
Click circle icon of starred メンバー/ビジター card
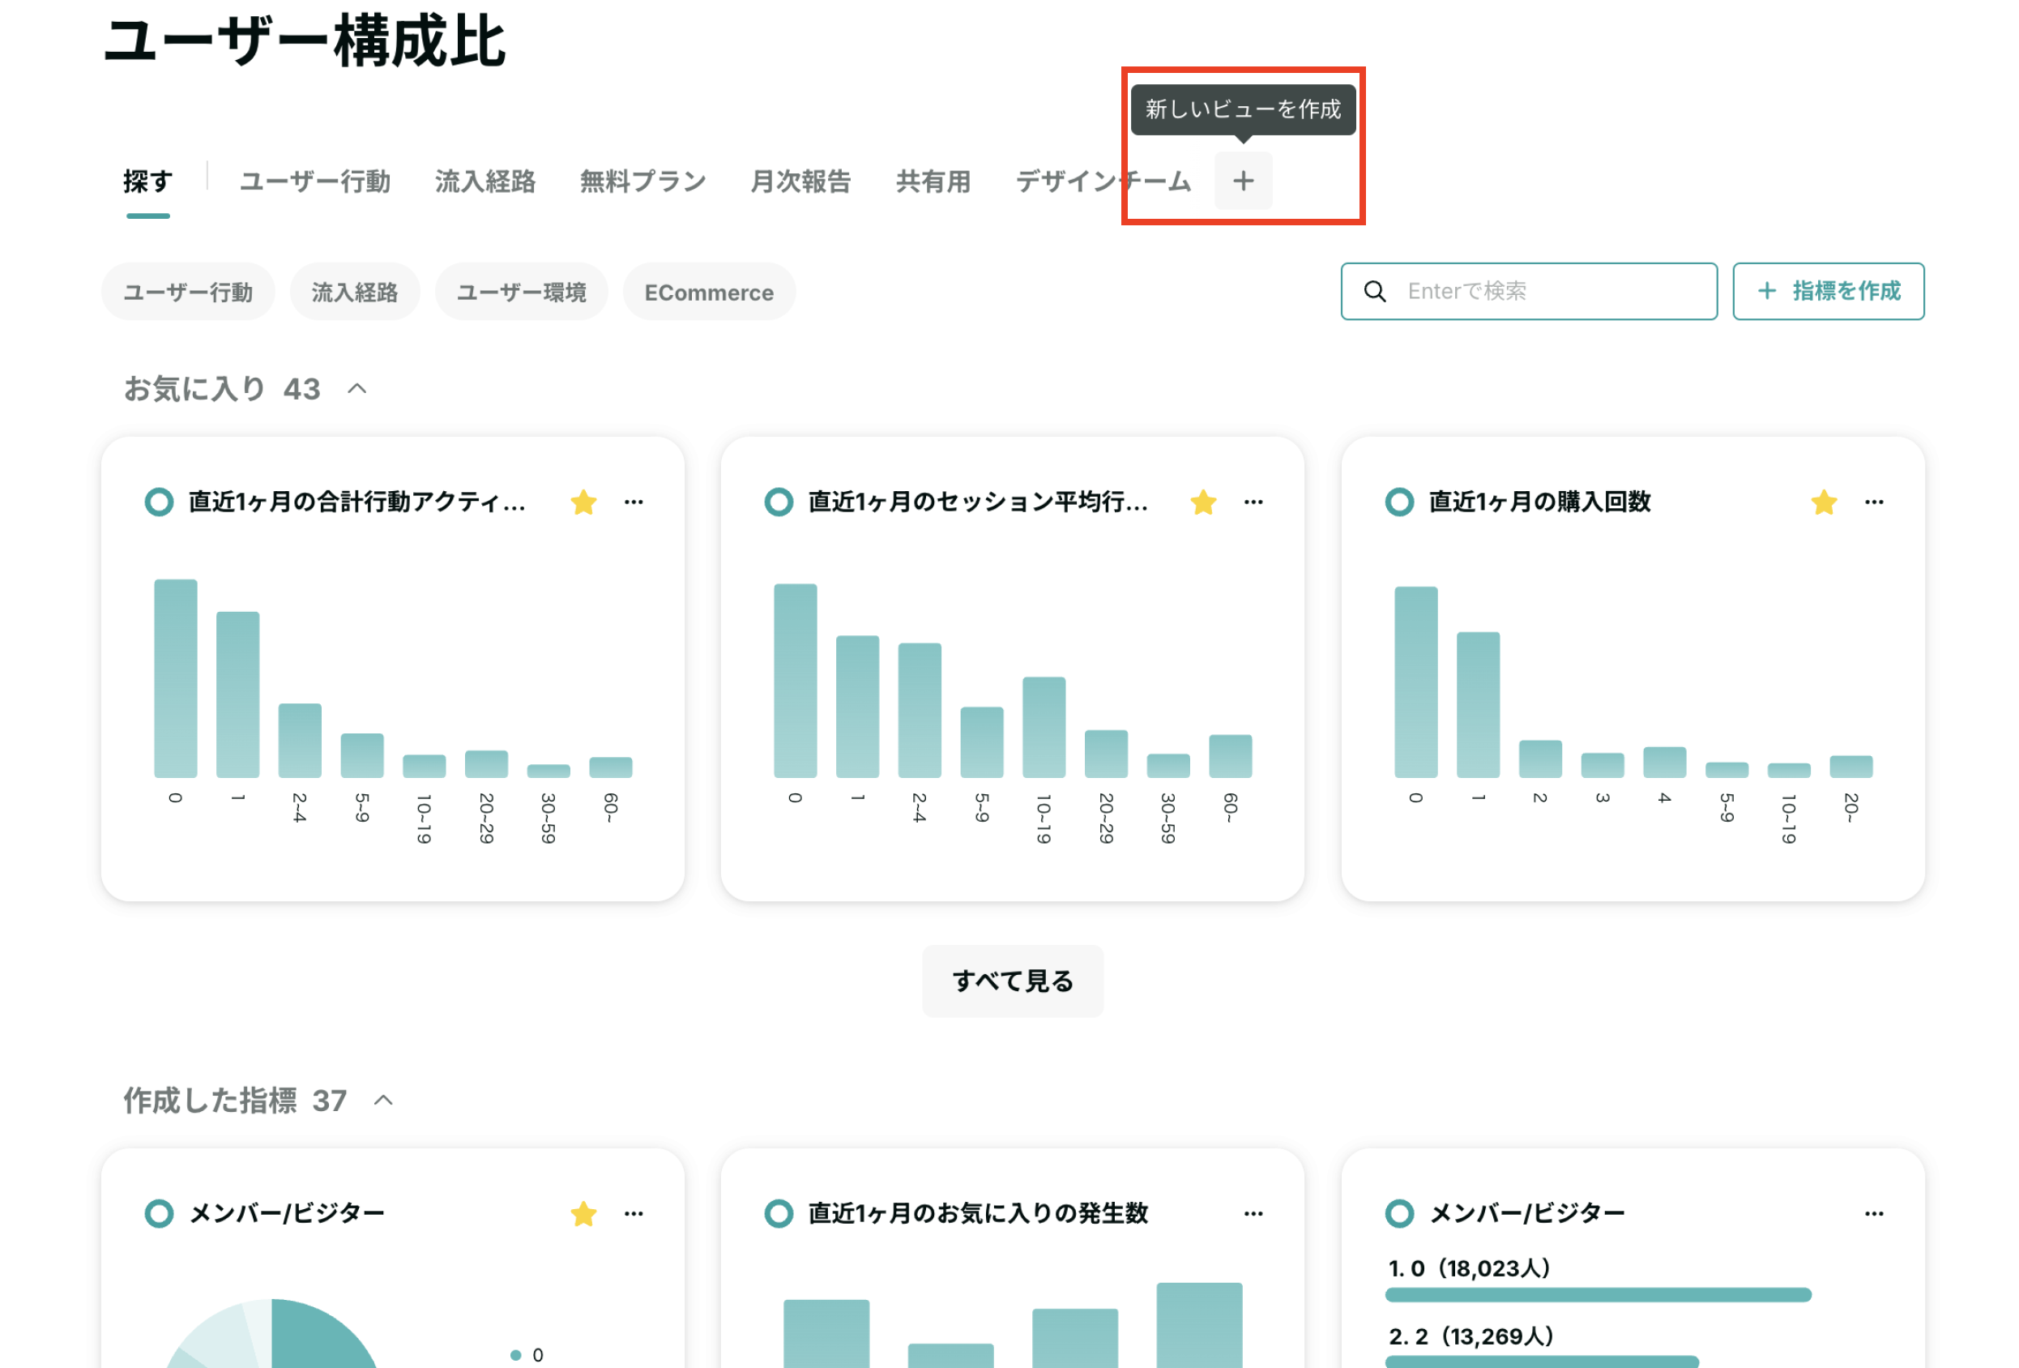tap(159, 1213)
